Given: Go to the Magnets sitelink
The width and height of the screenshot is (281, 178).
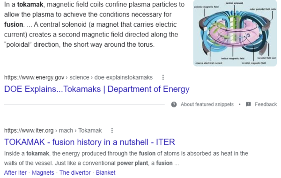Looking at the screenshot, I should [43, 173].
